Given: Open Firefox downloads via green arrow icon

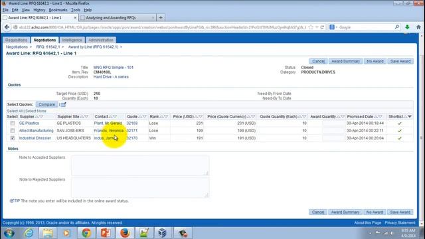Looking at the screenshot, I should 407,27.
